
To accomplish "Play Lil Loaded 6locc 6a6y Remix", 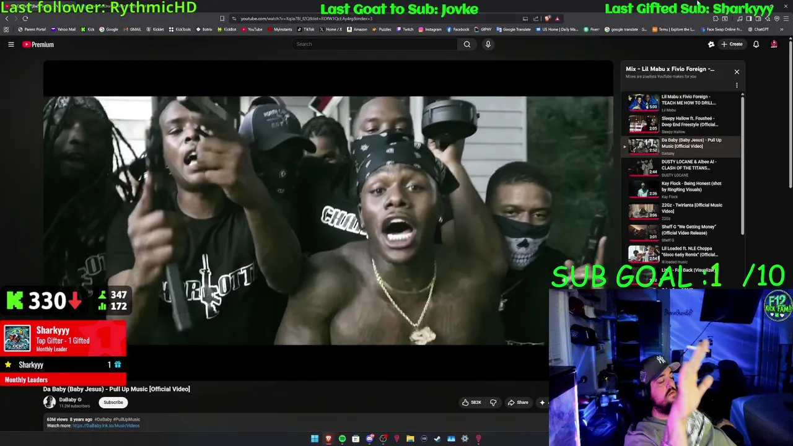I will pos(680,255).
